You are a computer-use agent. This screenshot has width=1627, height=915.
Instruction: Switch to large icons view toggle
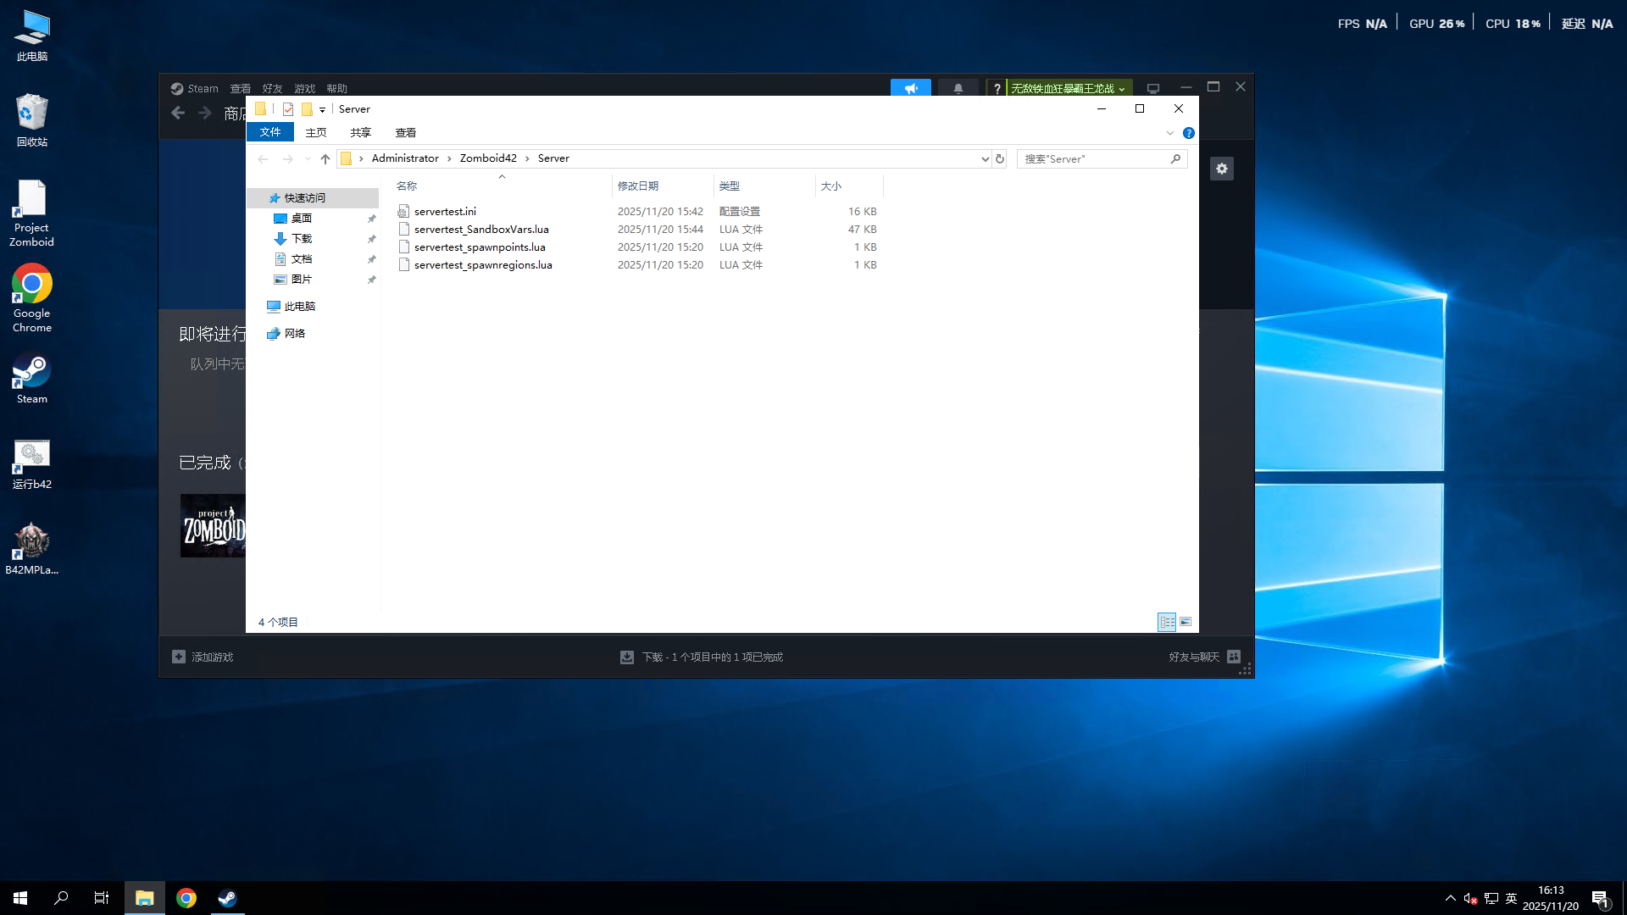click(1186, 622)
